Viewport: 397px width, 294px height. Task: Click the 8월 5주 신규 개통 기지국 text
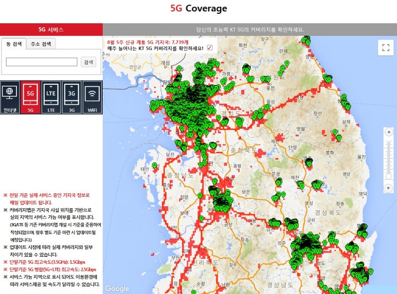coord(148,42)
